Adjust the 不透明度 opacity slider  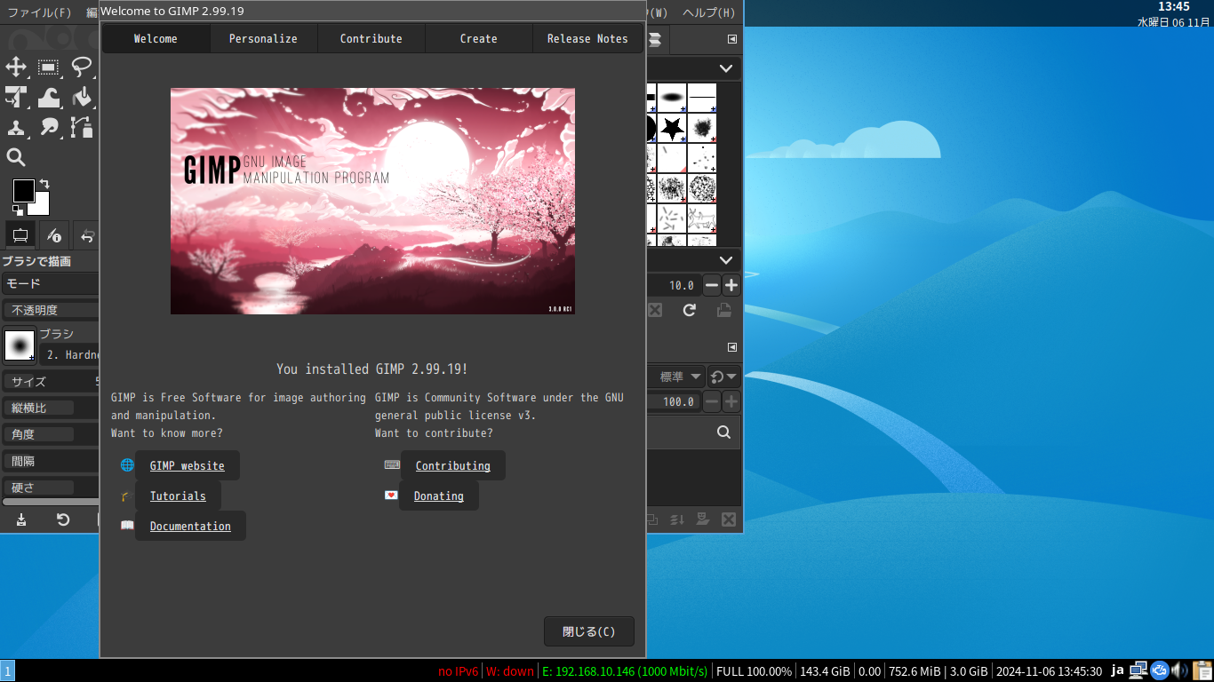click(51, 310)
